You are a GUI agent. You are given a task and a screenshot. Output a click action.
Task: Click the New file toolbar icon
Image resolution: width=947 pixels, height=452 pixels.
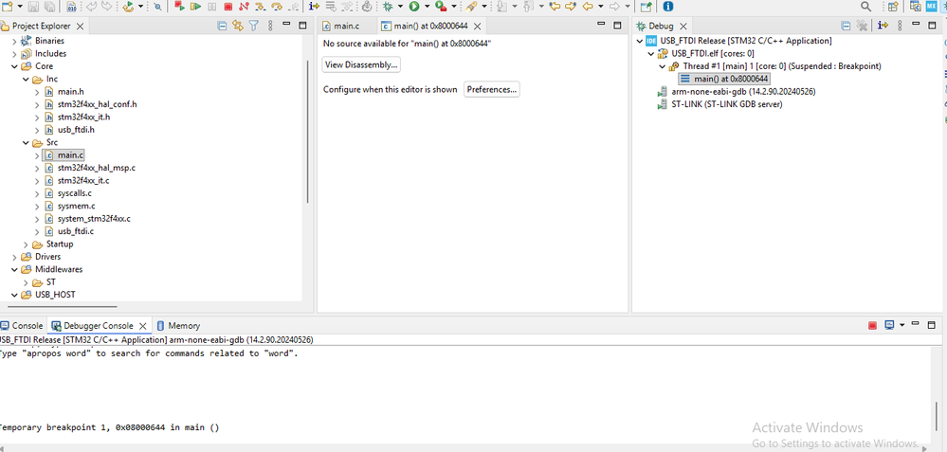pos(8,7)
